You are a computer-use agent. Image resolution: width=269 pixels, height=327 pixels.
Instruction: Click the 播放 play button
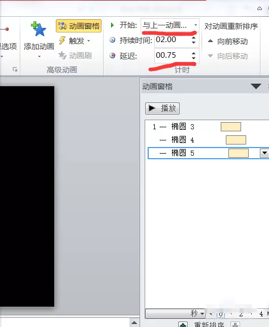pyautogui.click(x=162, y=108)
